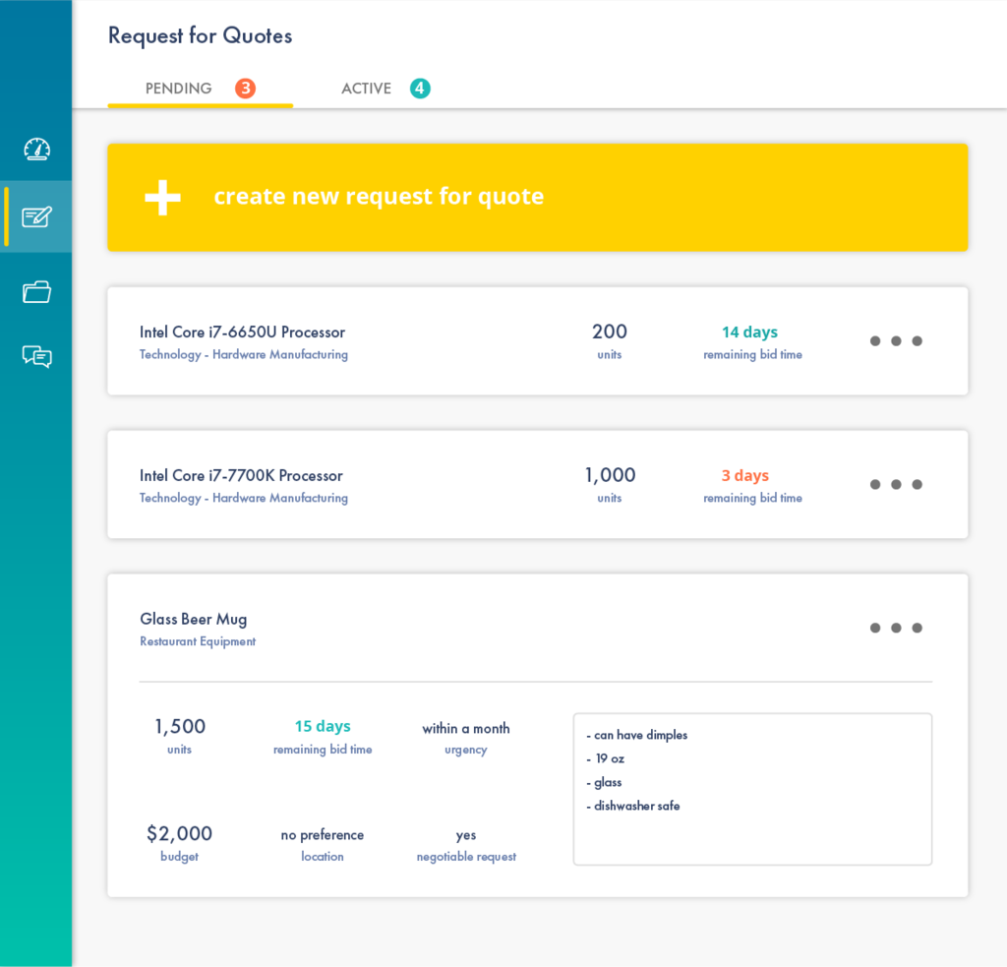Switch to the ACTIVE tab
The image size is (1007, 967).
(385, 88)
